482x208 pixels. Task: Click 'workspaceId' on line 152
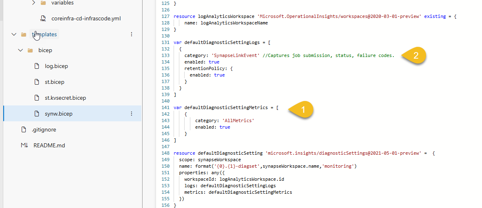(x=199, y=179)
